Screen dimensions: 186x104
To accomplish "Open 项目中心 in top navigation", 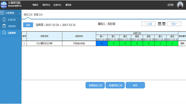I will pyautogui.click(x=46, y=5).
